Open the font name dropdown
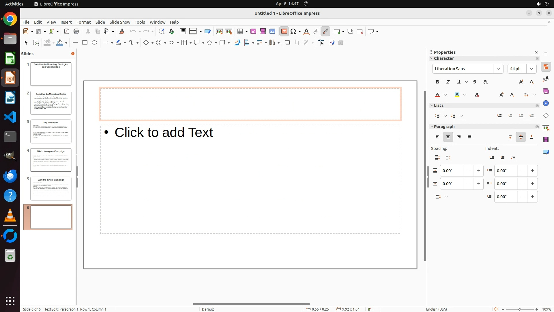Viewport: 554px width, 312px height. coord(498,69)
